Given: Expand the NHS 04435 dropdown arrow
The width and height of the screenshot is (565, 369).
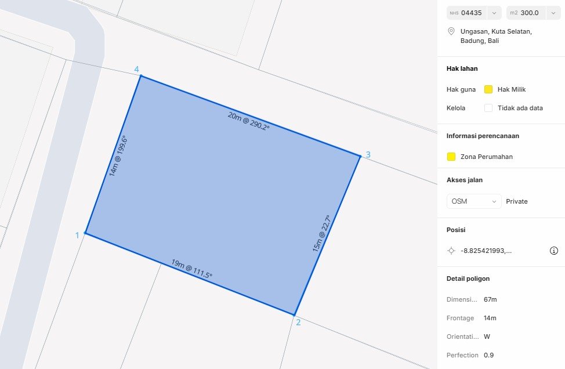Looking at the screenshot, I should coord(494,13).
